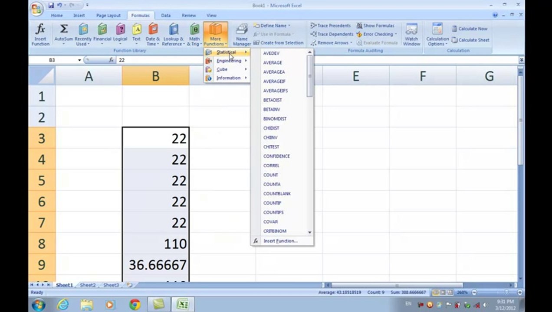This screenshot has height=312, width=552.
Task: Open the Name Manager
Action: point(242,35)
